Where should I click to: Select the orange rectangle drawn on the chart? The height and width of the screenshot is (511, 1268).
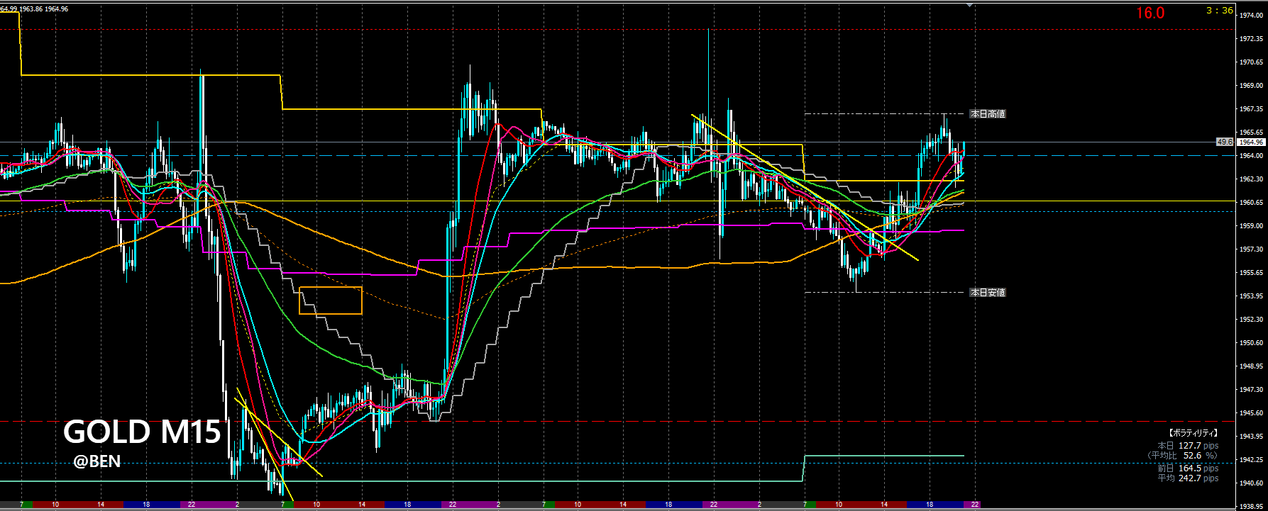pyautogui.click(x=331, y=288)
